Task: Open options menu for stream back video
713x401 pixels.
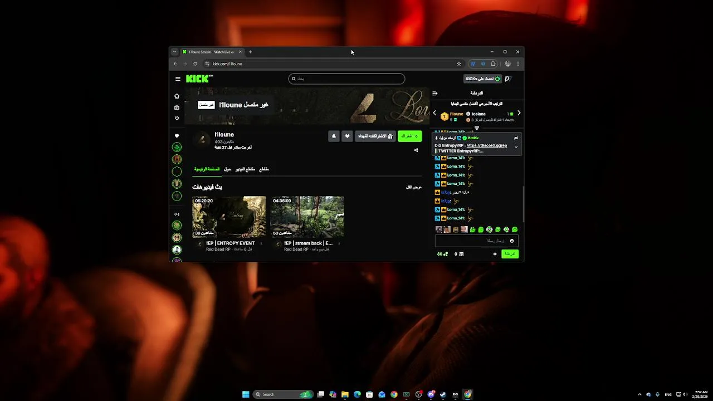Action: [339, 243]
